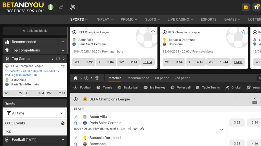Favorite the Borussia Dortmund top card

243,32
